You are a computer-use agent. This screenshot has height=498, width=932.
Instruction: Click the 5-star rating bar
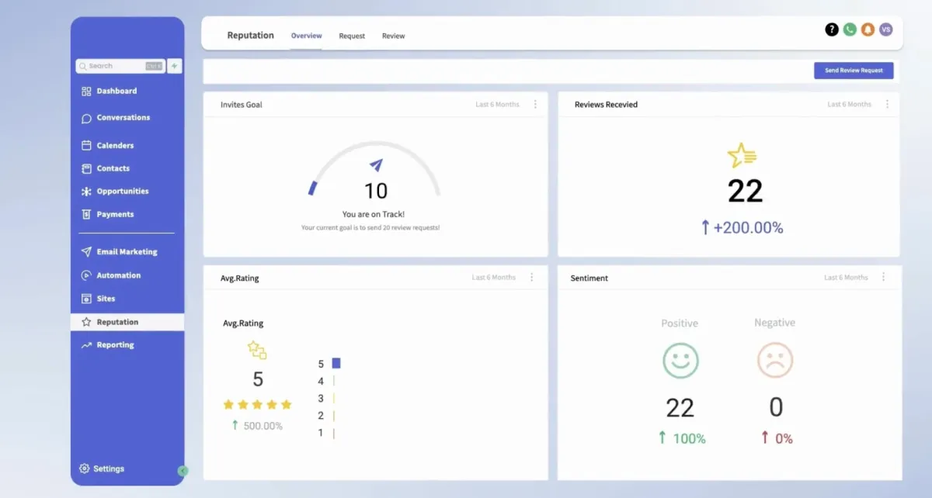(x=336, y=363)
